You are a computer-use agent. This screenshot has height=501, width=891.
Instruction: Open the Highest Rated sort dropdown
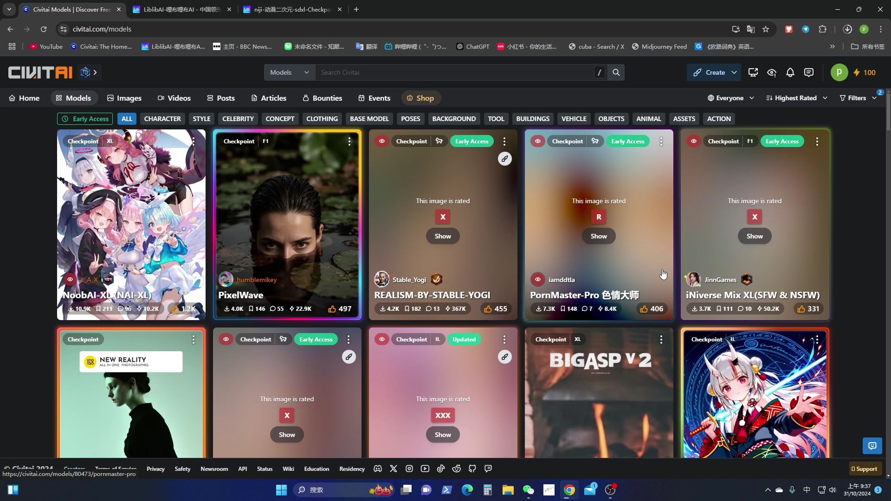[796, 98]
